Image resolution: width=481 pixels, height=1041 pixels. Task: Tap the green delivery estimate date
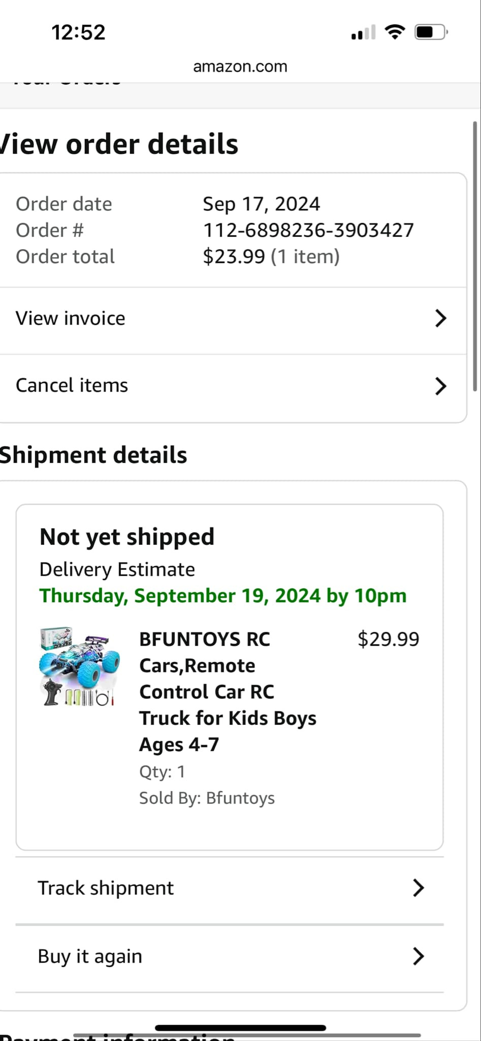pyautogui.click(x=223, y=596)
